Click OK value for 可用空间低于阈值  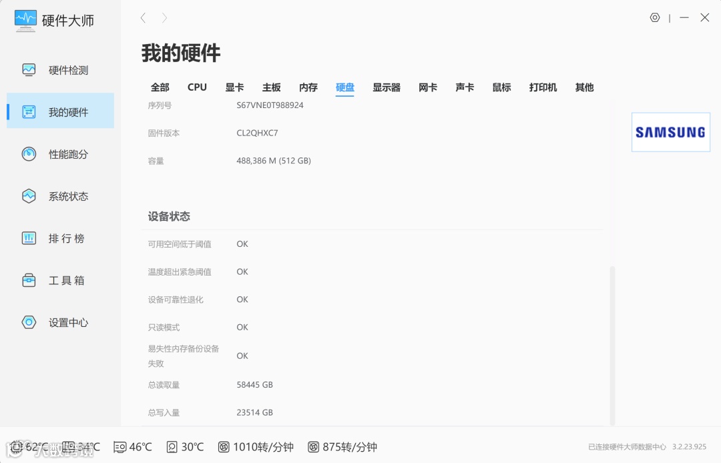pyautogui.click(x=242, y=244)
